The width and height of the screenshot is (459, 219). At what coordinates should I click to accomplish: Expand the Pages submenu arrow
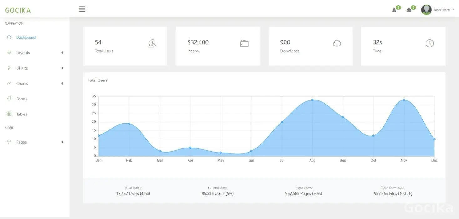pos(62,142)
